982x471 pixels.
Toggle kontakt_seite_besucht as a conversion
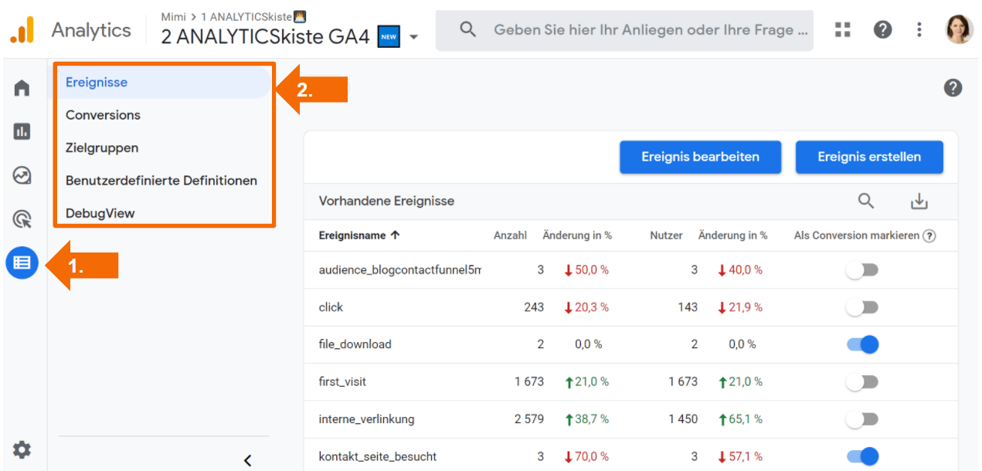tap(861, 456)
